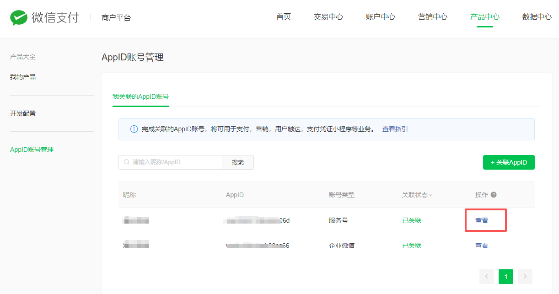Click page number 1 in pagination
Viewport: 559px width, 294px height.
(505, 277)
